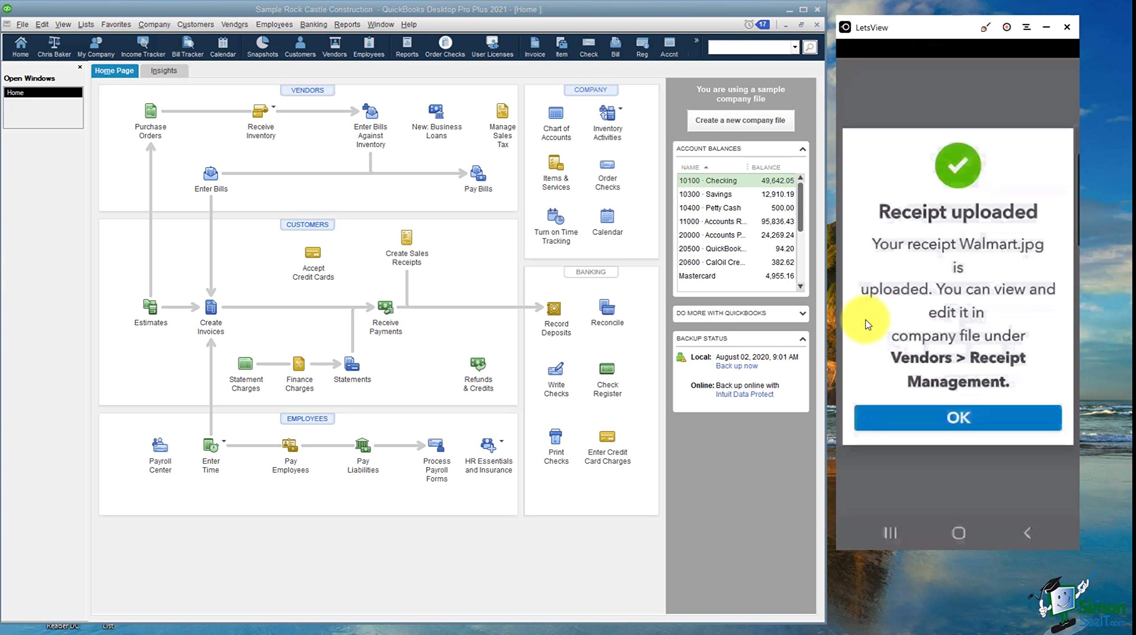Click Enter Credit Card Charges icon
The image size is (1136, 635).
click(x=607, y=436)
